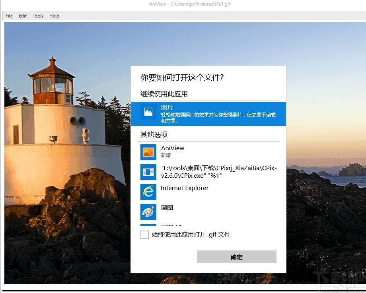Click the 画图 paint palette icon
This screenshot has height=293, width=366.
[148, 212]
